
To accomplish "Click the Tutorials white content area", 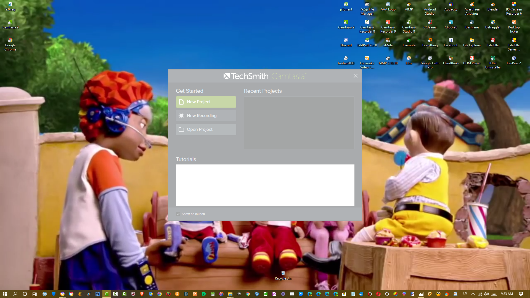I will [x=265, y=185].
